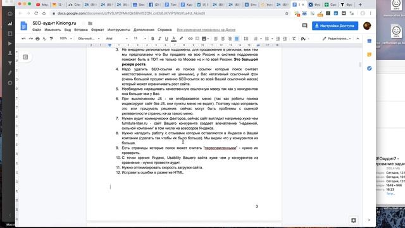405x228 pixels.
Task: Expand numbered list style options
Action: [x=261, y=39]
